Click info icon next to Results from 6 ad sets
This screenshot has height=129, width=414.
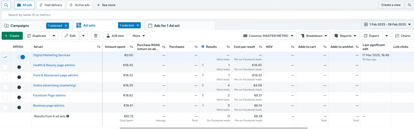click(68, 116)
